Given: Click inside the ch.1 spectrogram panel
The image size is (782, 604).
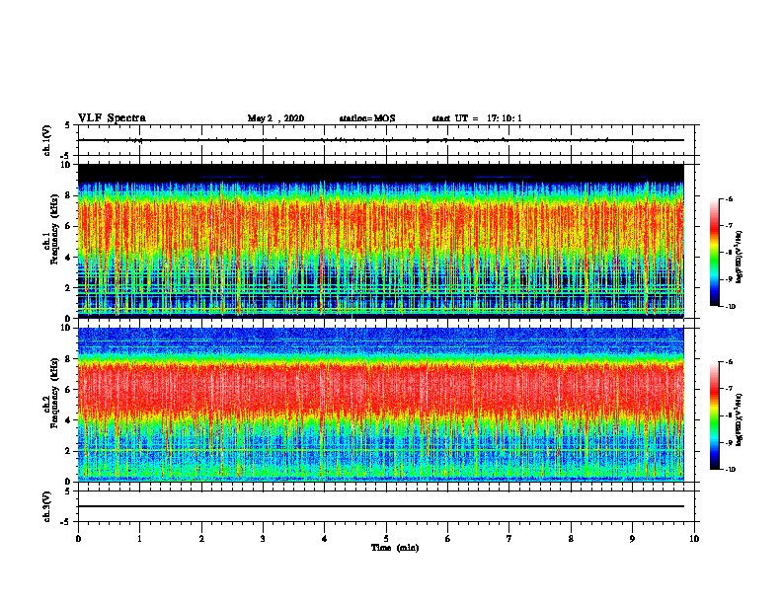Looking at the screenshot, I should pos(381,241).
